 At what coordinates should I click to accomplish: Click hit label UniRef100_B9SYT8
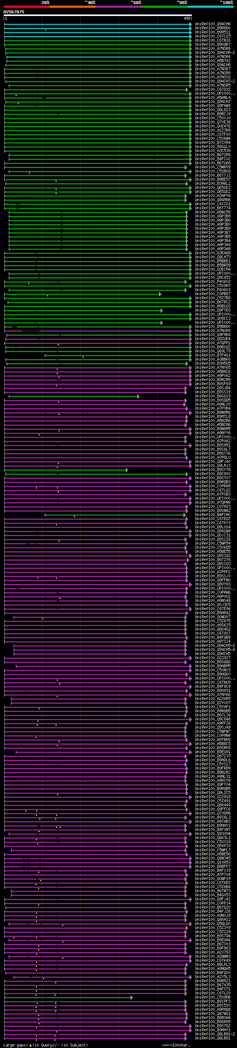pyautogui.click(x=213, y=470)
